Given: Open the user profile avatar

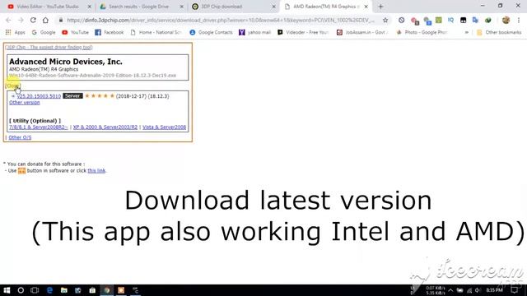Looking at the screenshot, I should tap(506, 20).
